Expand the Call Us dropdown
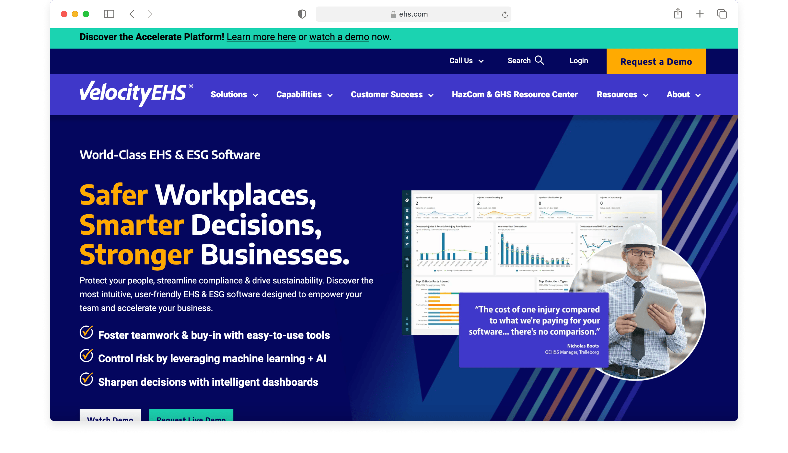 (466, 61)
